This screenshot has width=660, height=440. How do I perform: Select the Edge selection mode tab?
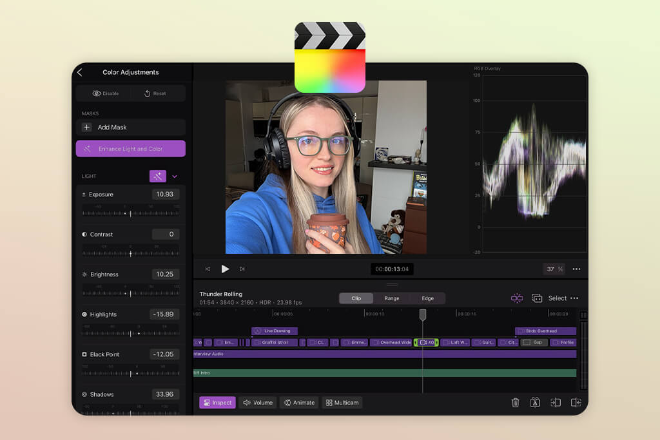tap(428, 298)
